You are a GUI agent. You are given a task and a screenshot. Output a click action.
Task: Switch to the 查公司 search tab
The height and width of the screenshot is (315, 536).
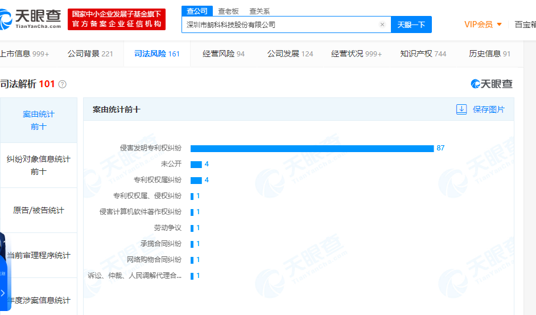pyautogui.click(x=197, y=11)
